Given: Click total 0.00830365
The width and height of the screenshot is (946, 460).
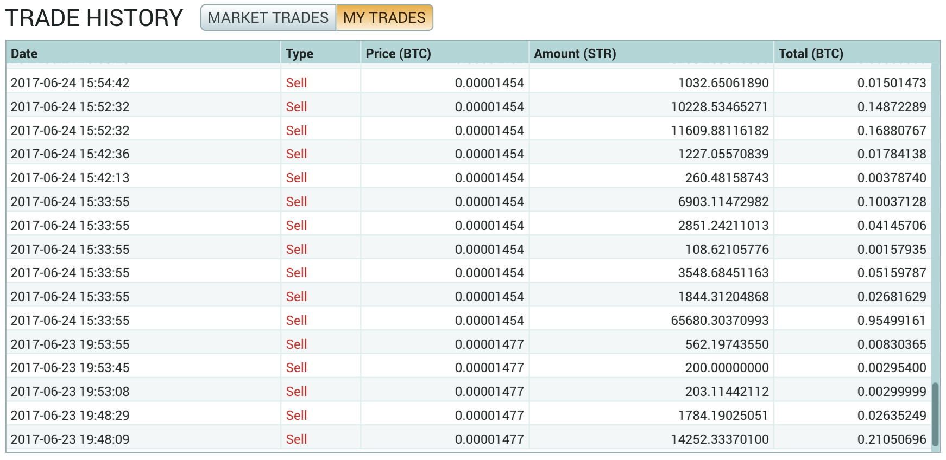Looking at the screenshot, I should point(892,344).
